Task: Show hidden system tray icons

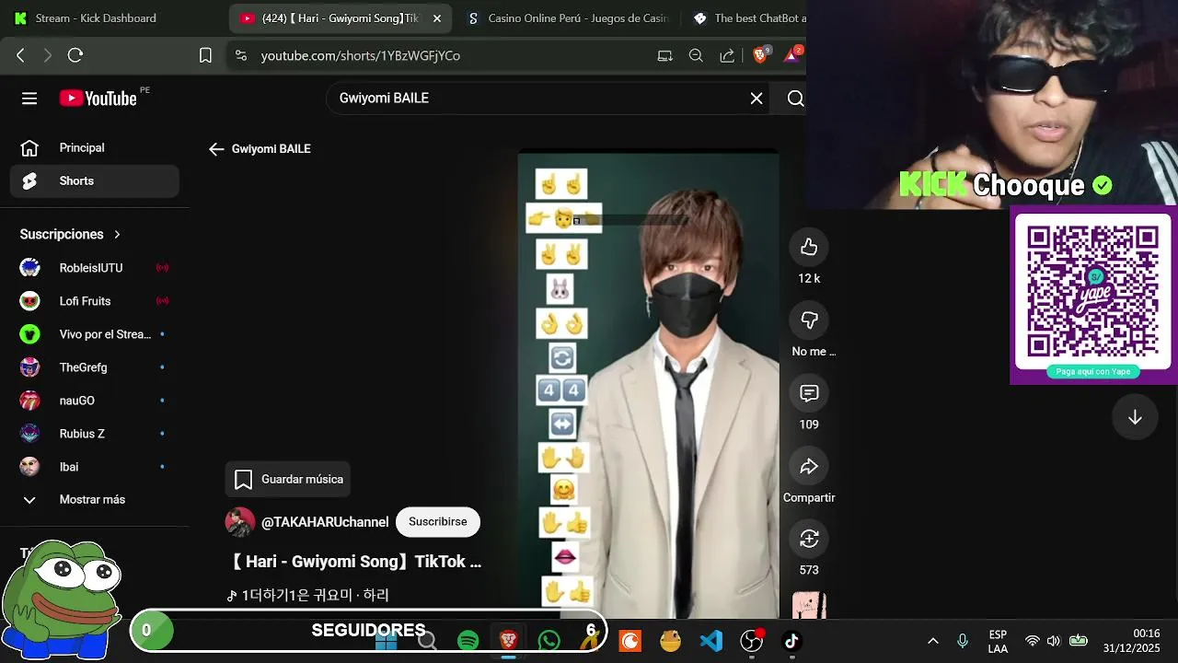Action: pyautogui.click(x=932, y=641)
